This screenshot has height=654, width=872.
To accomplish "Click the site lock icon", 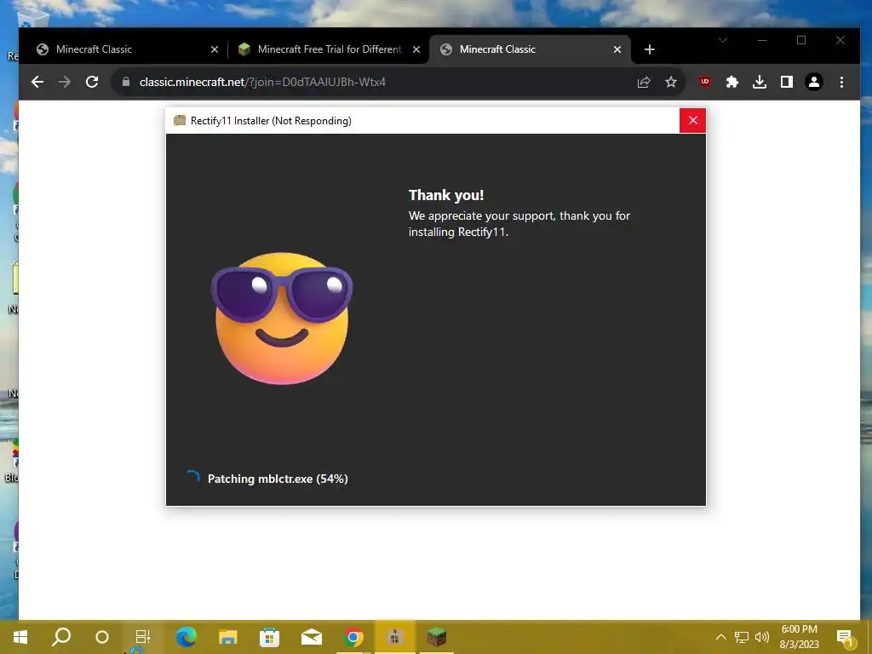I will coord(126,82).
